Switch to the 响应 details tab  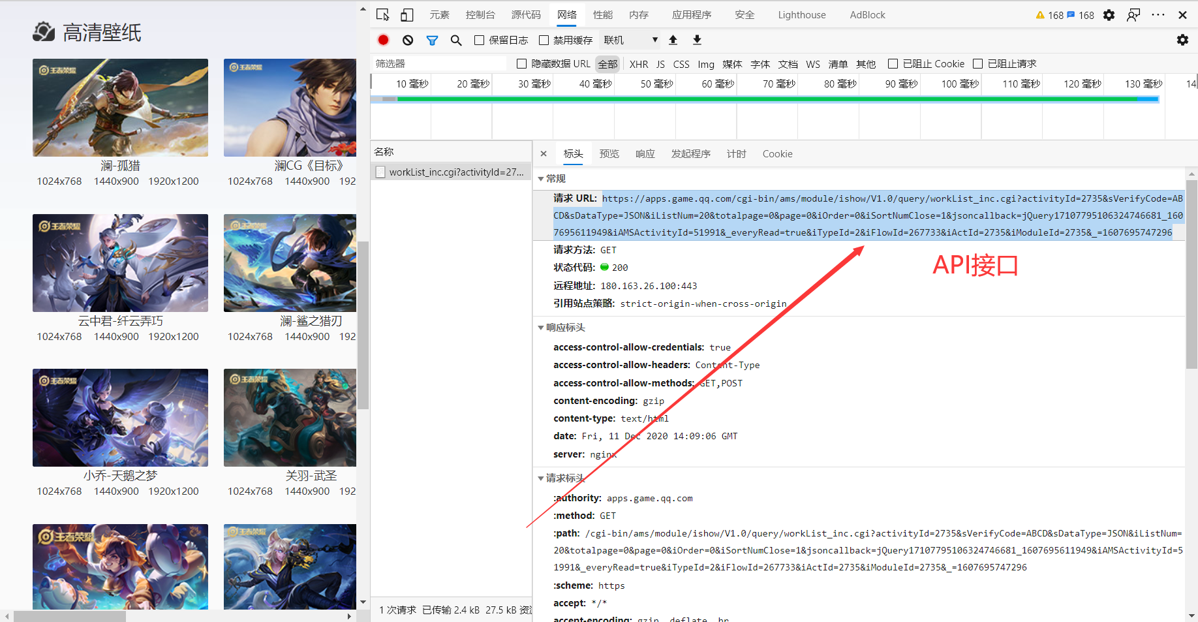645,153
